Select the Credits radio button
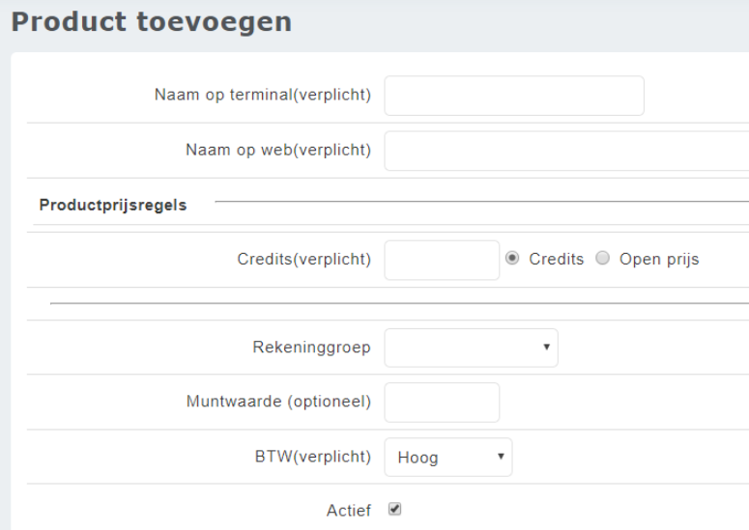Screen dimensions: 749x530 point(513,259)
